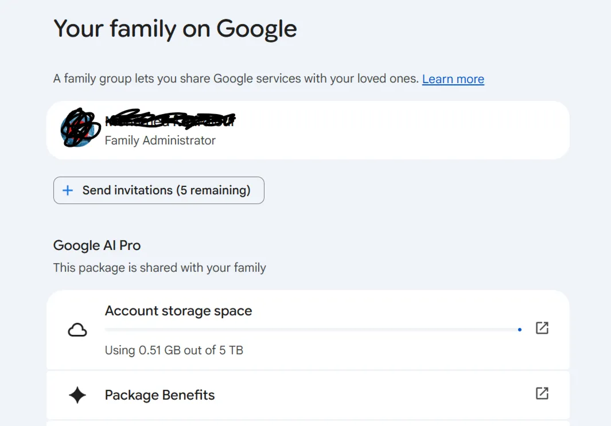The image size is (611, 426).
Task: Click the storage usage progress bar
Action: tap(313, 330)
